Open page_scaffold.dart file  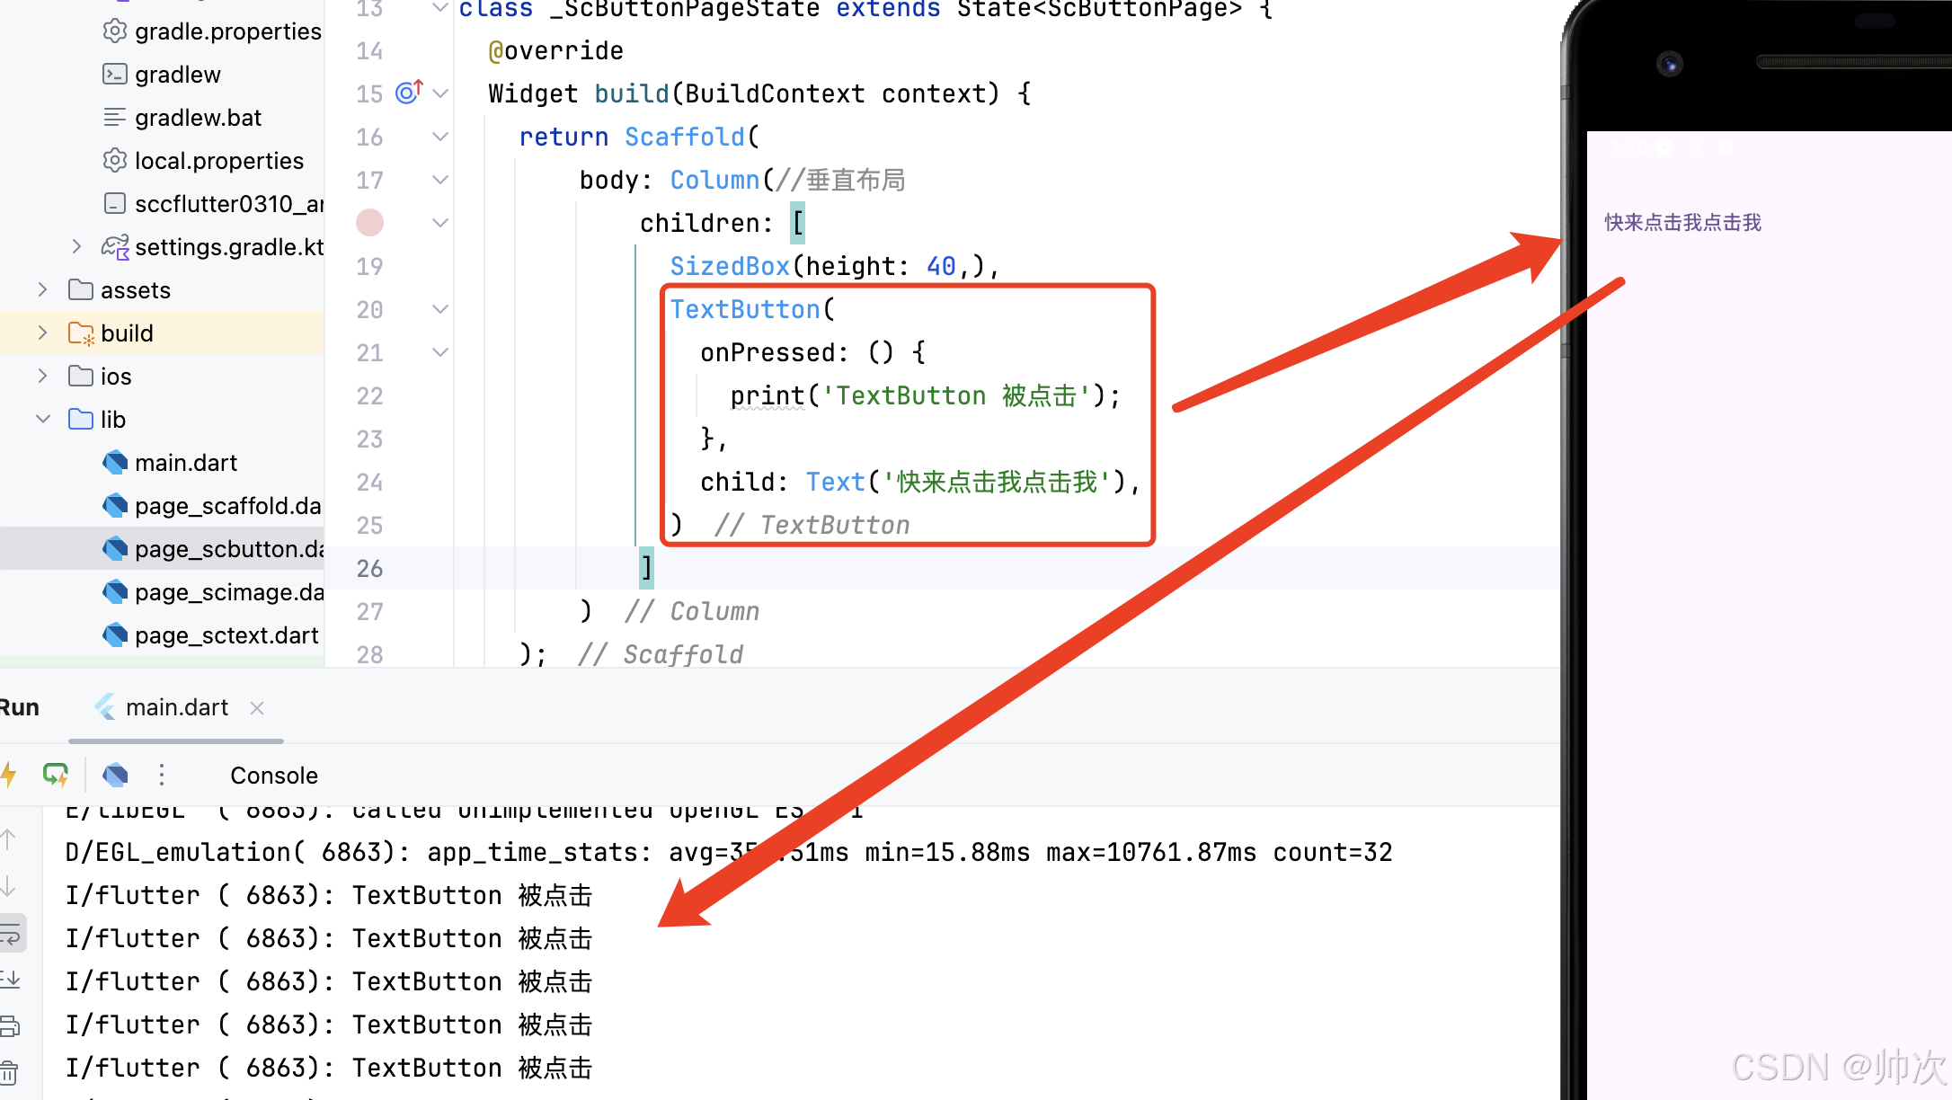213,506
